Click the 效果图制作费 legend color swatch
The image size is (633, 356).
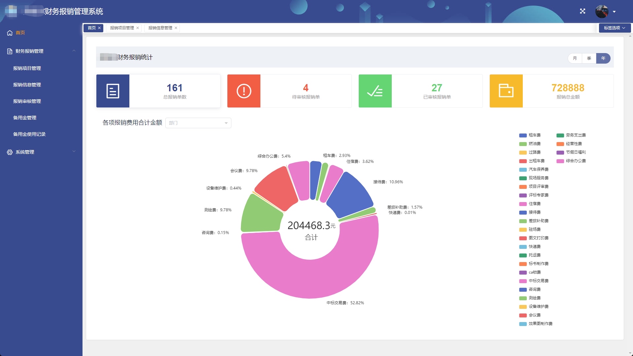(x=523, y=324)
